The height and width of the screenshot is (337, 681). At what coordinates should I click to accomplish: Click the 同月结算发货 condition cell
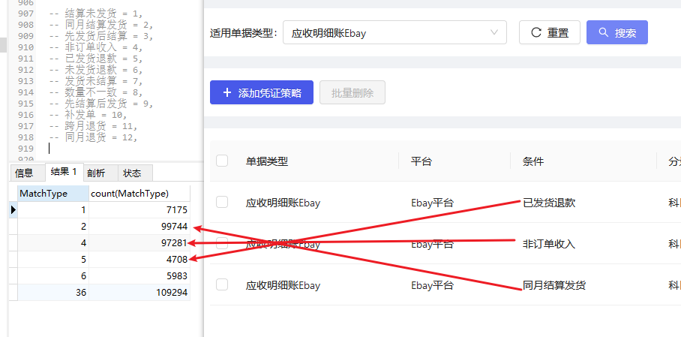point(554,285)
